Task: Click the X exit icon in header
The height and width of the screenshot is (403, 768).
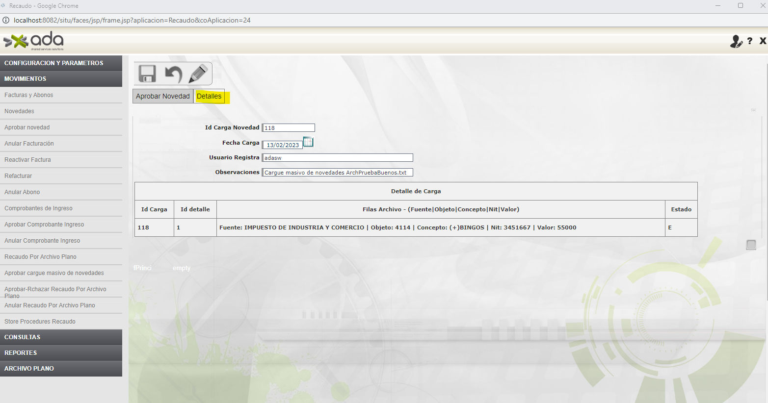Action: [x=763, y=41]
